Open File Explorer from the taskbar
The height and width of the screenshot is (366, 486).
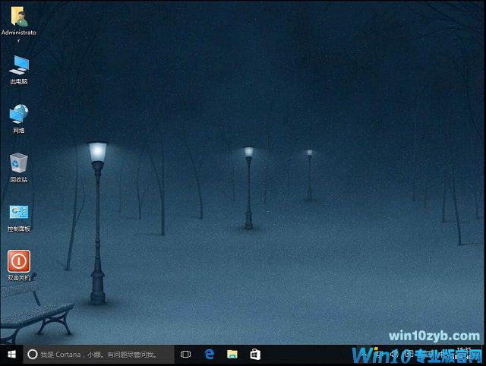232,354
